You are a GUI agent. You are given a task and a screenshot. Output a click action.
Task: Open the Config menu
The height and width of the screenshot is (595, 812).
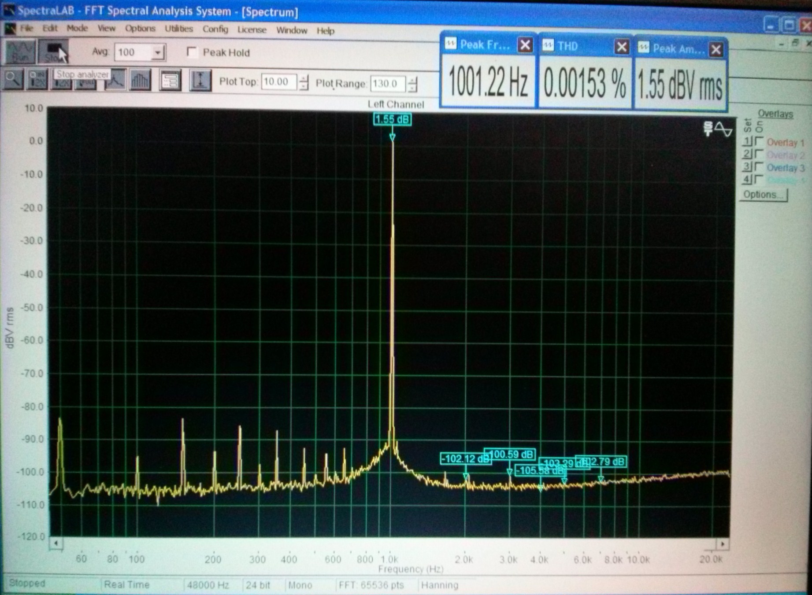[x=215, y=30]
